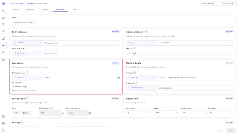239x134 pixels.
Task: Show info for Axes (1)
Action: [134, 48]
